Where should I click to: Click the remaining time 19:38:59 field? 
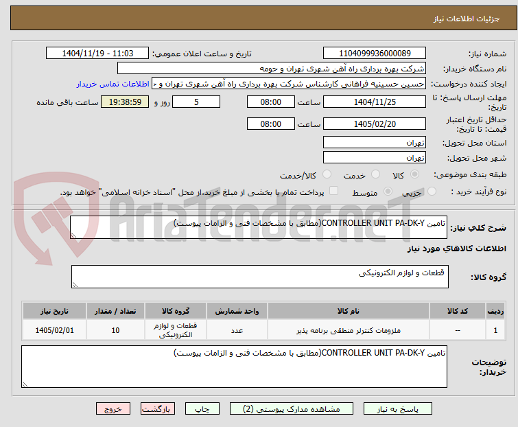pos(125,102)
